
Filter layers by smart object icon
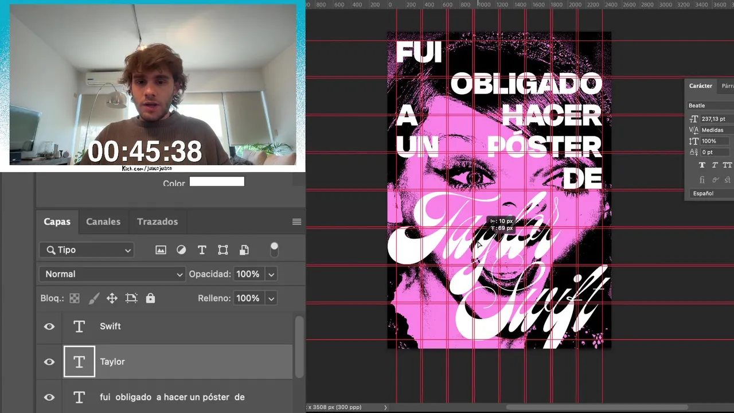pyautogui.click(x=244, y=250)
